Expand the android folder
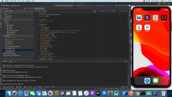 4,16
